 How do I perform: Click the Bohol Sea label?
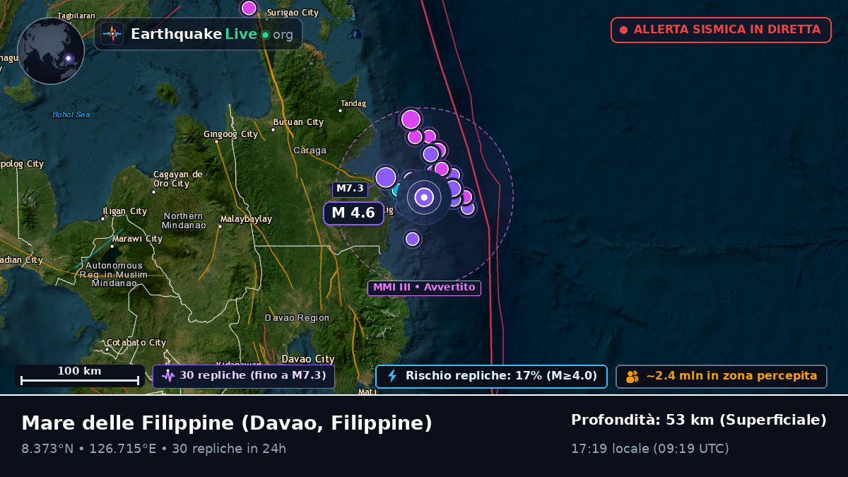click(x=71, y=114)
